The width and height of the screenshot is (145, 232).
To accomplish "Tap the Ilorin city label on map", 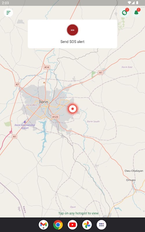I will (x=43, y=102).
